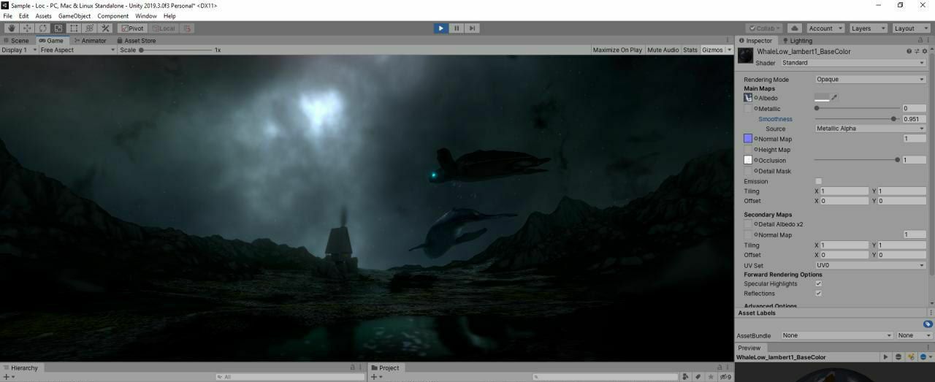Click the Smoothness slider handle
The width and height of the screenshot is (935, 382).
[893, 118]
